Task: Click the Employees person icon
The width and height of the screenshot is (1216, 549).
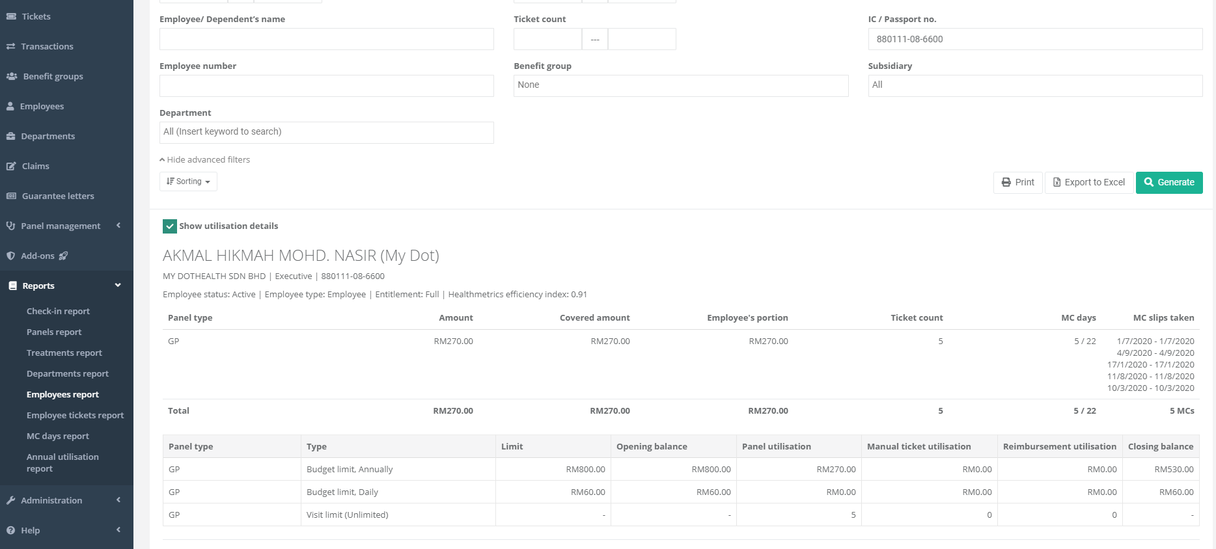Action: [10, 106]
